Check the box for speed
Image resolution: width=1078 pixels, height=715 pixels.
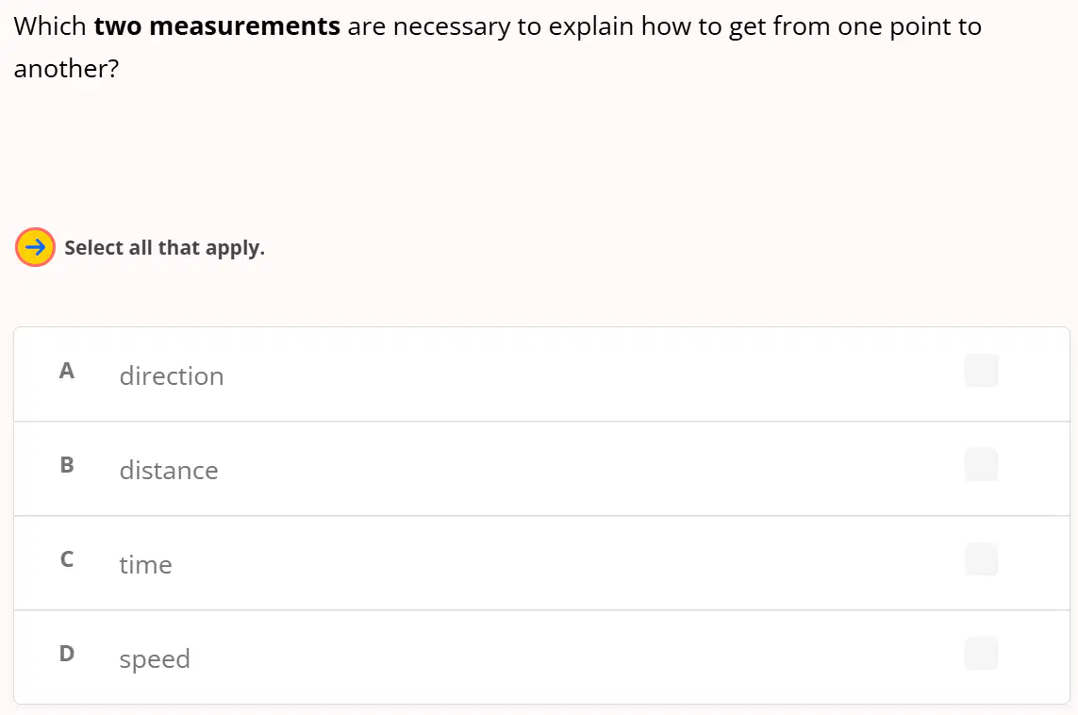tap(981, 653)
